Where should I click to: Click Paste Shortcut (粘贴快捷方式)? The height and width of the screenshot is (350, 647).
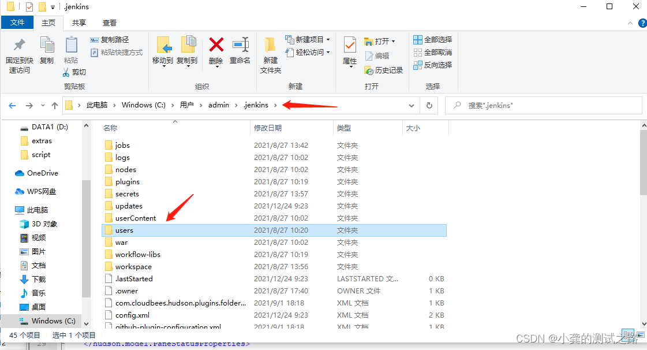[117, 53]
